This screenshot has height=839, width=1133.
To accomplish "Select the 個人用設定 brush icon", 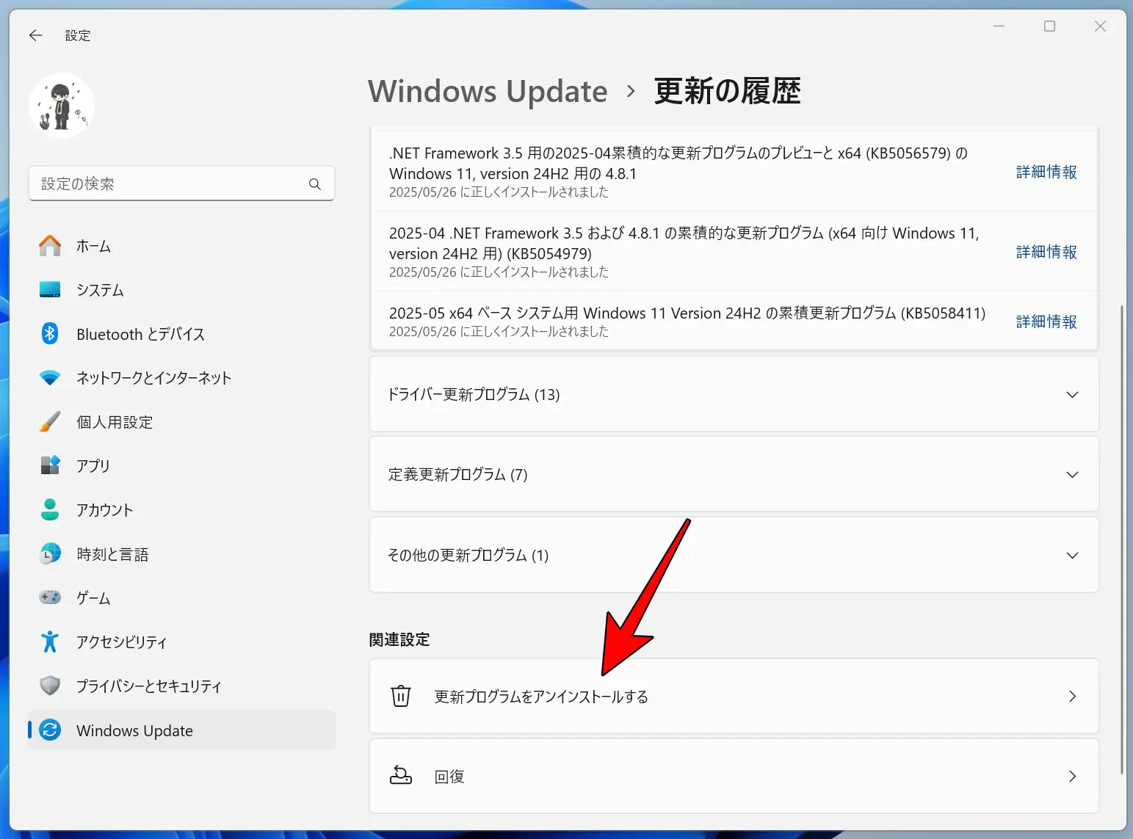I will click(49, 422).
